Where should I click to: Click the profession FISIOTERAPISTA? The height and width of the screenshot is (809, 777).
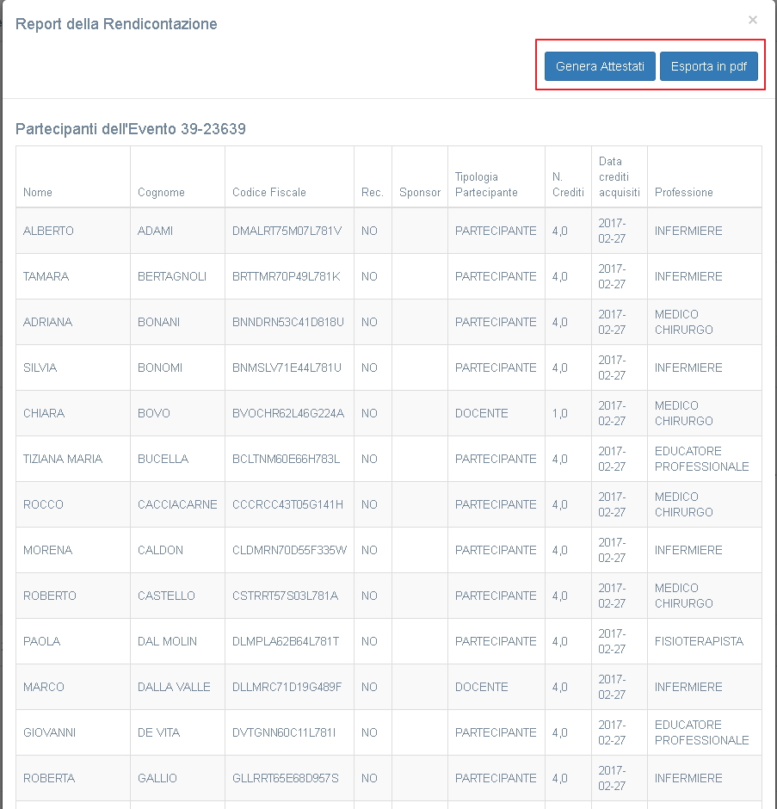(699, 641)
